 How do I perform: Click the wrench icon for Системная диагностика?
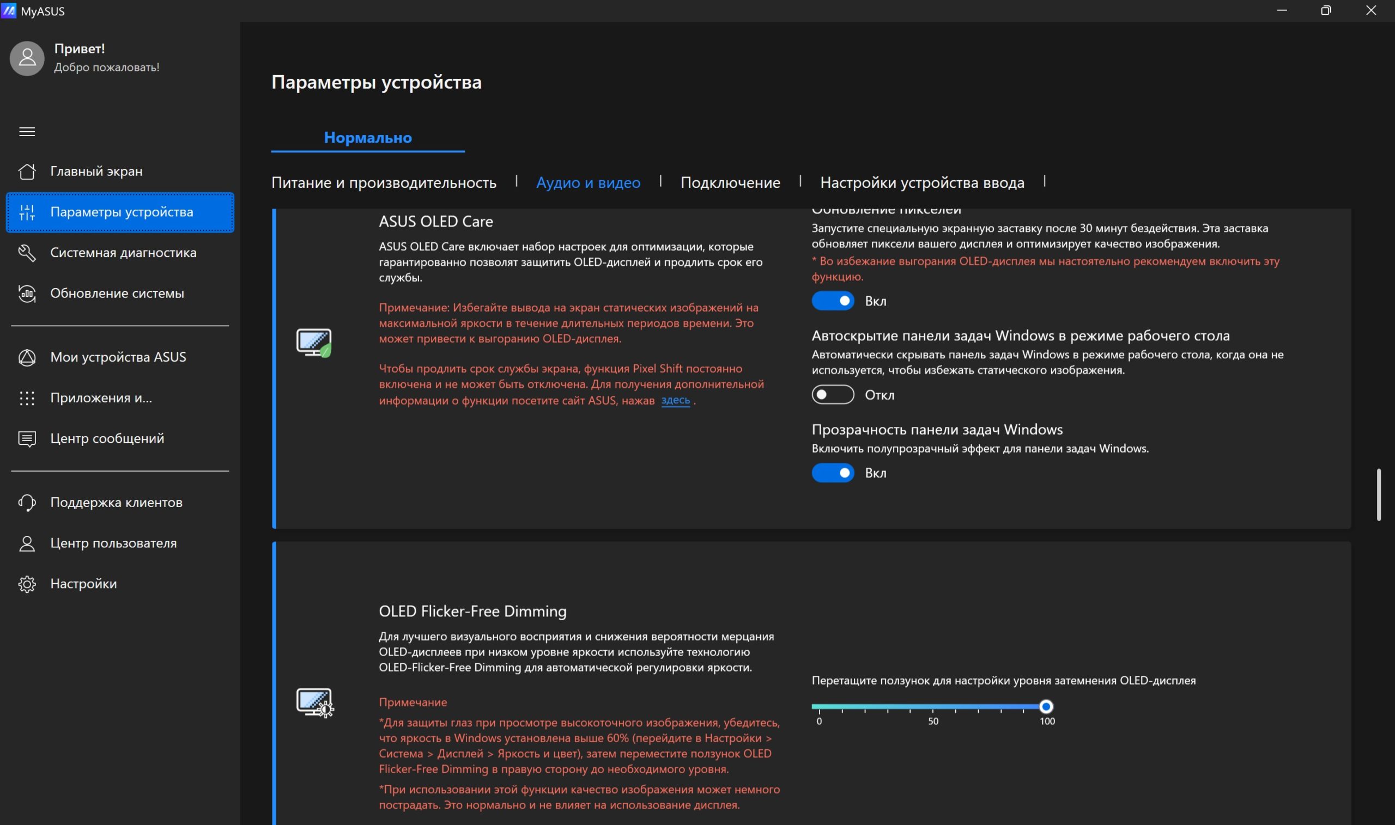coord(27,253)
